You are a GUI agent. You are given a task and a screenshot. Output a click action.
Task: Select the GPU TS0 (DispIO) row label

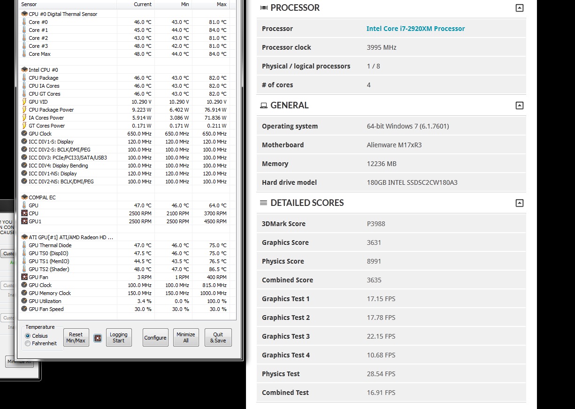click(48, 253)
